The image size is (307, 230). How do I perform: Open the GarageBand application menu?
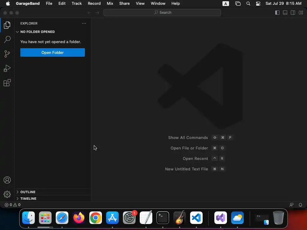point(28,4)
